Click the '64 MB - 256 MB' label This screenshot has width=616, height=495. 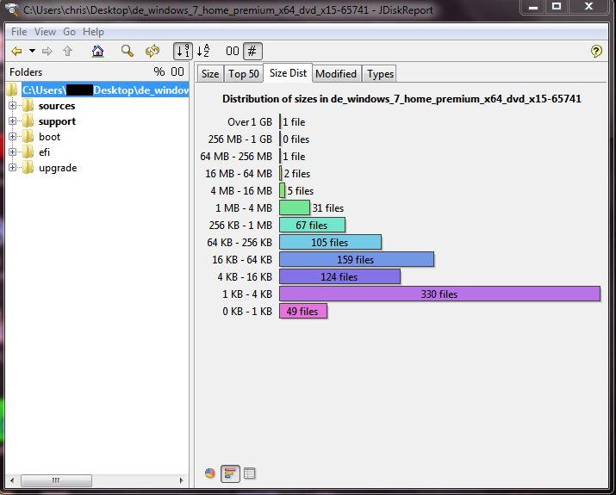click(236, 157)
